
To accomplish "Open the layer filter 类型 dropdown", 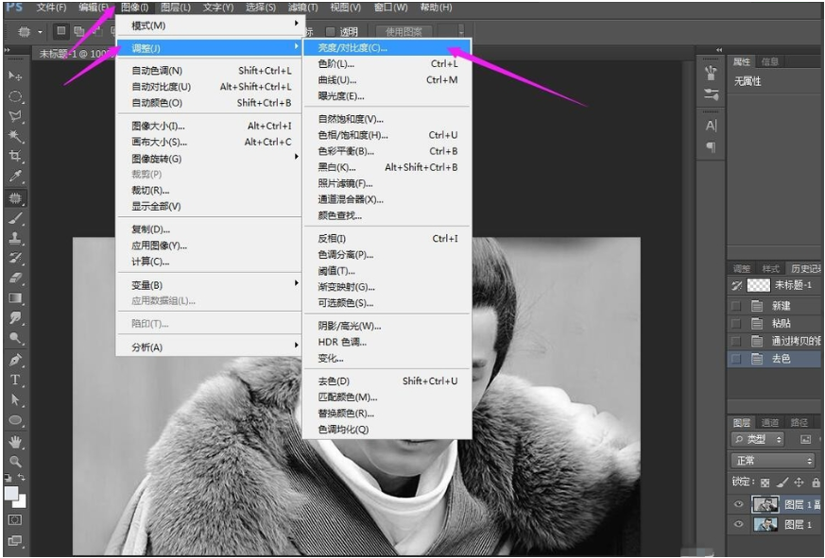I will [x=758, y=438].
